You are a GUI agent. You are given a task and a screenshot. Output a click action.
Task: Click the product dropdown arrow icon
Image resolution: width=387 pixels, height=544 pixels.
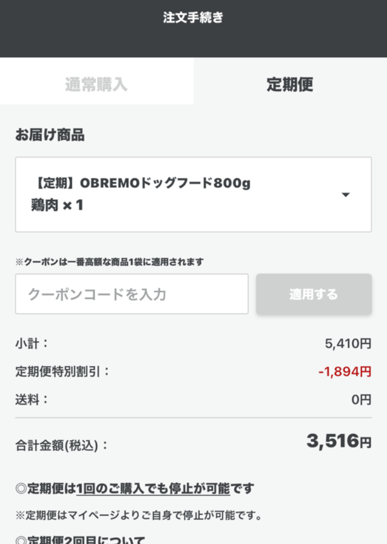tap(345, 195)
